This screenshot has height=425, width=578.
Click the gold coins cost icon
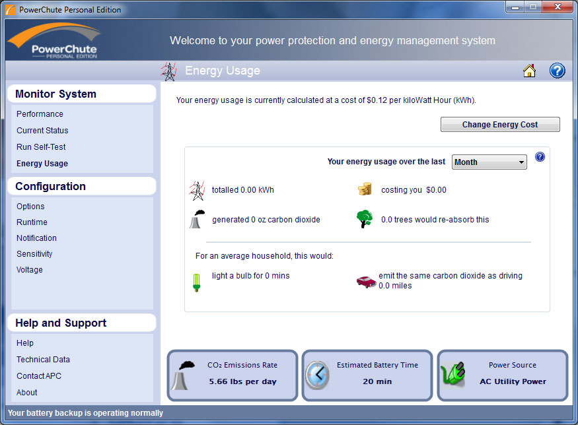pyautogui.click(x=365, y=189)
